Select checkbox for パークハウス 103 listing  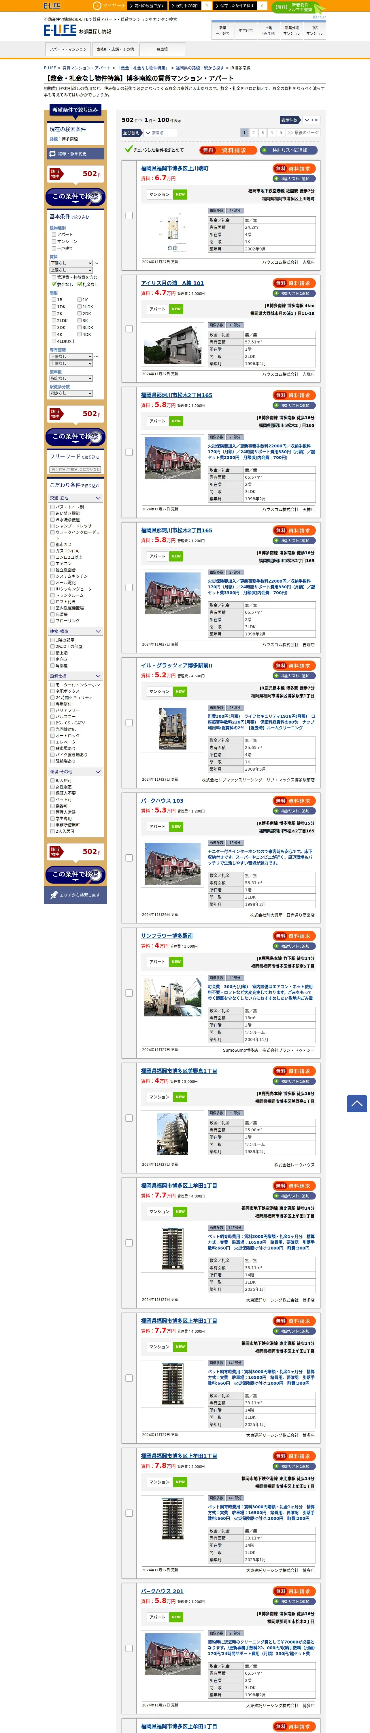(x=129, y=858)
